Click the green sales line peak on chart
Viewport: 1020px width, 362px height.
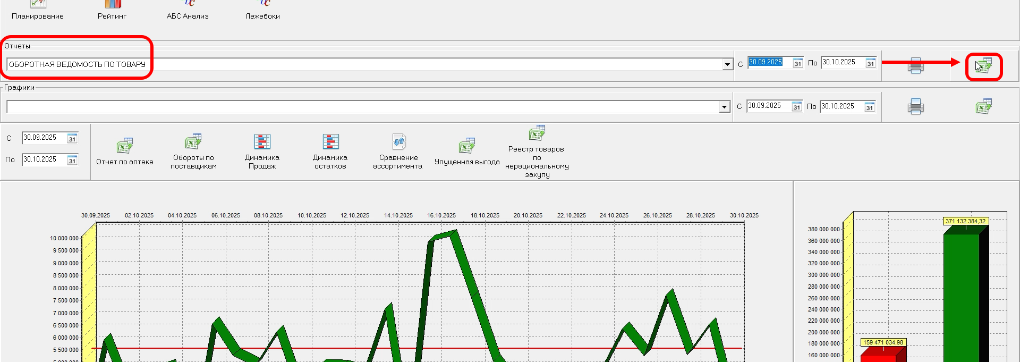[x=451, y=234]
